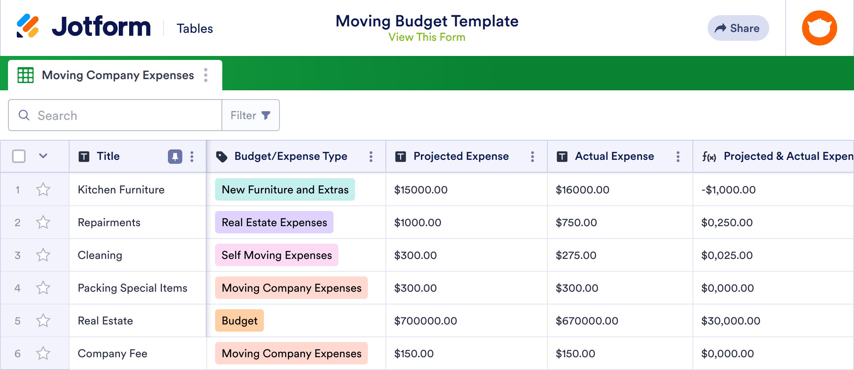The width and height of the screenshot is (854, 370).
Task: Click the Share button
Action: 738,28
